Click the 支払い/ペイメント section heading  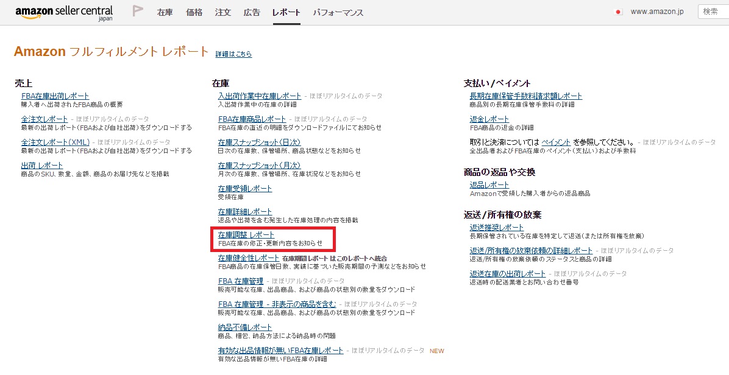point(497,83)
